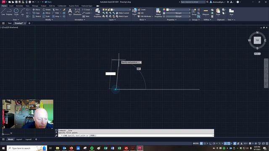Click the Fillet tool
Screen dimensions: 269x151
[x=56, y=13]
